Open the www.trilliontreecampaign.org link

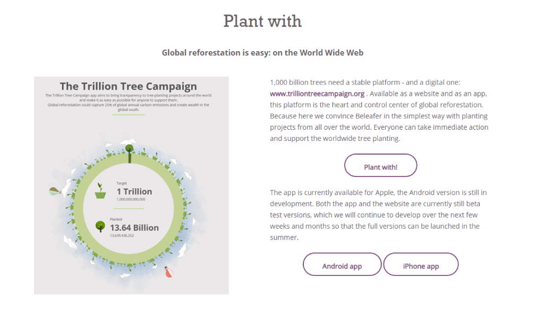[x=317, y=94]
